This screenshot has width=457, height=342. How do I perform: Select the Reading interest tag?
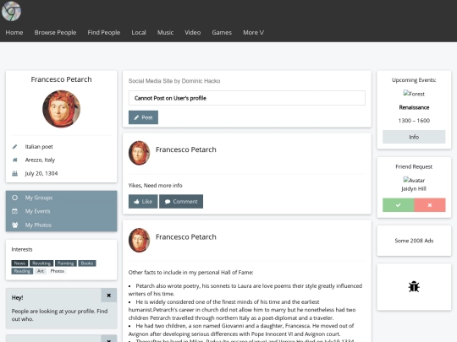coord(22,271)
